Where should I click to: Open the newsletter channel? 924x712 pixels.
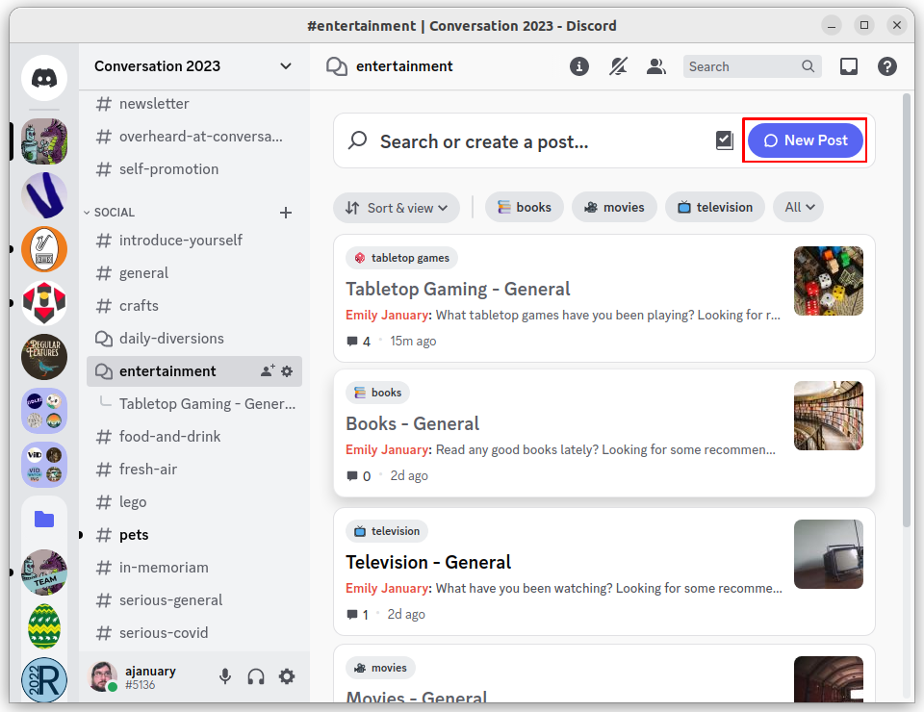[x=193, y=104]
